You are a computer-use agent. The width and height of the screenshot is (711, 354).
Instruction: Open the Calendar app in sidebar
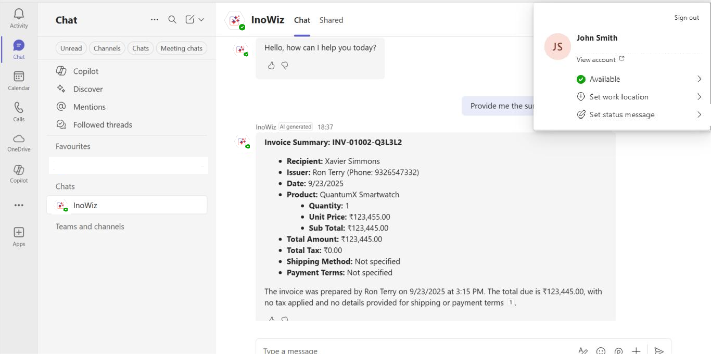[x=19, y=81]
